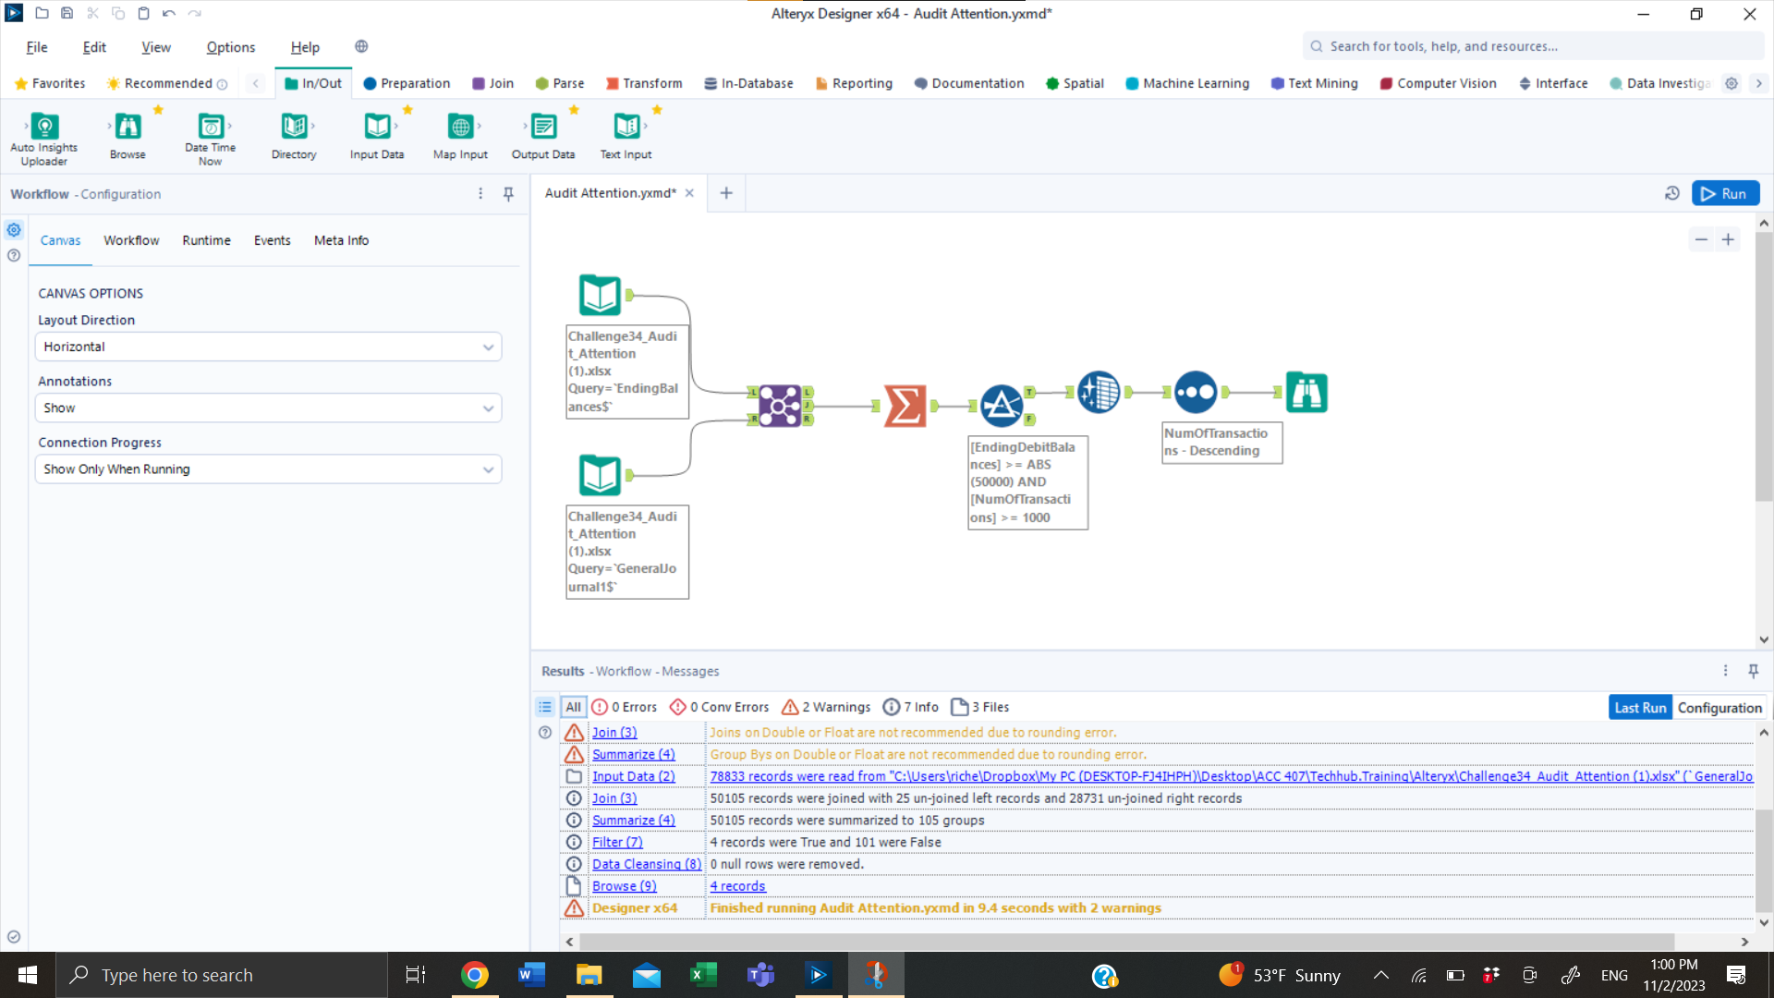The image size is (1774, 998).
Task: Run the workflow
Action: point(1725,194)
